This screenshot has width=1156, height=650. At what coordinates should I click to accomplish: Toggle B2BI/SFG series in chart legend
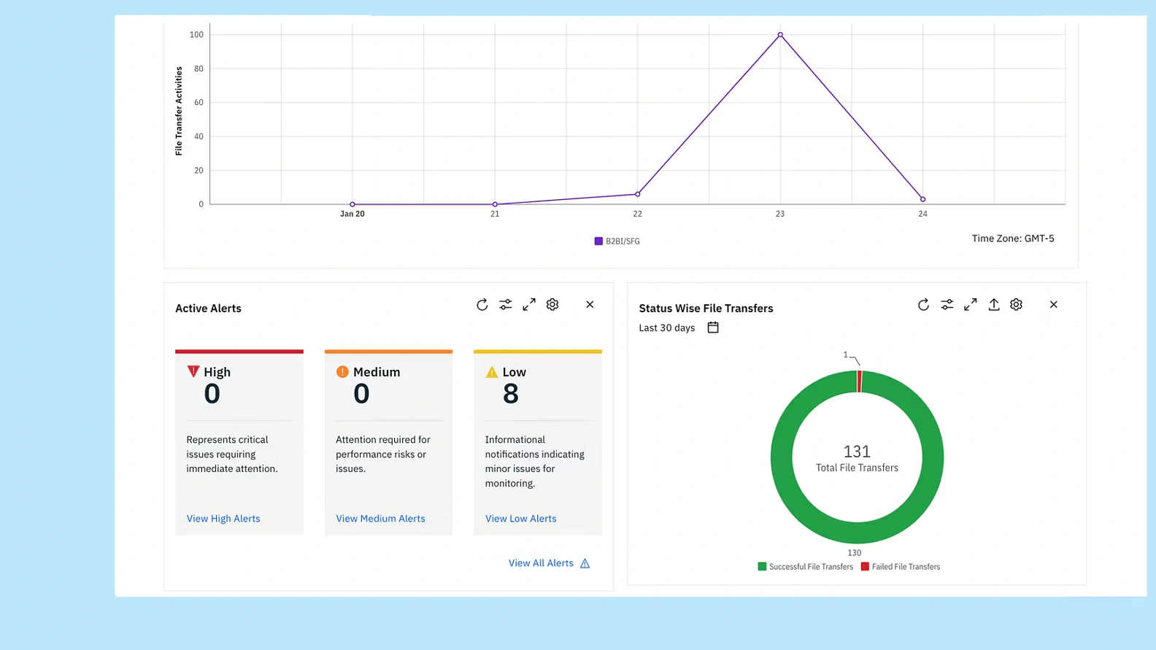point(617,241)
